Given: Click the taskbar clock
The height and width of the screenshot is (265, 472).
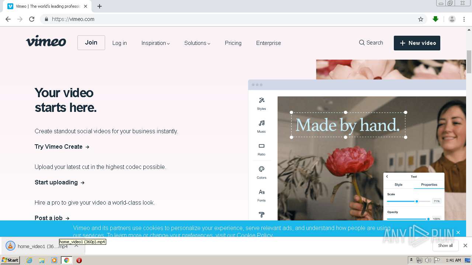Looking at the screenshot, I should point(453,260).
